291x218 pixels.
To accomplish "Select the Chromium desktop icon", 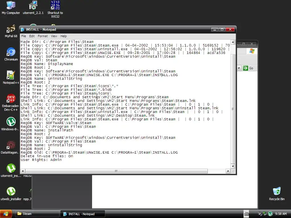I will 11,54.
